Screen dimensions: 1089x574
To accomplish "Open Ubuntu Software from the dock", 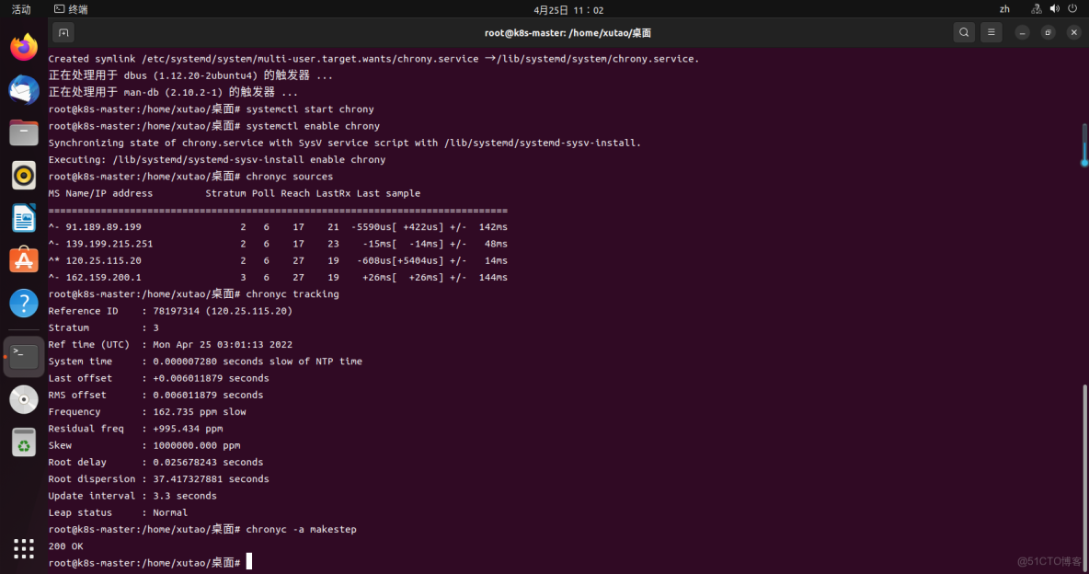I will tap(22, 260).
